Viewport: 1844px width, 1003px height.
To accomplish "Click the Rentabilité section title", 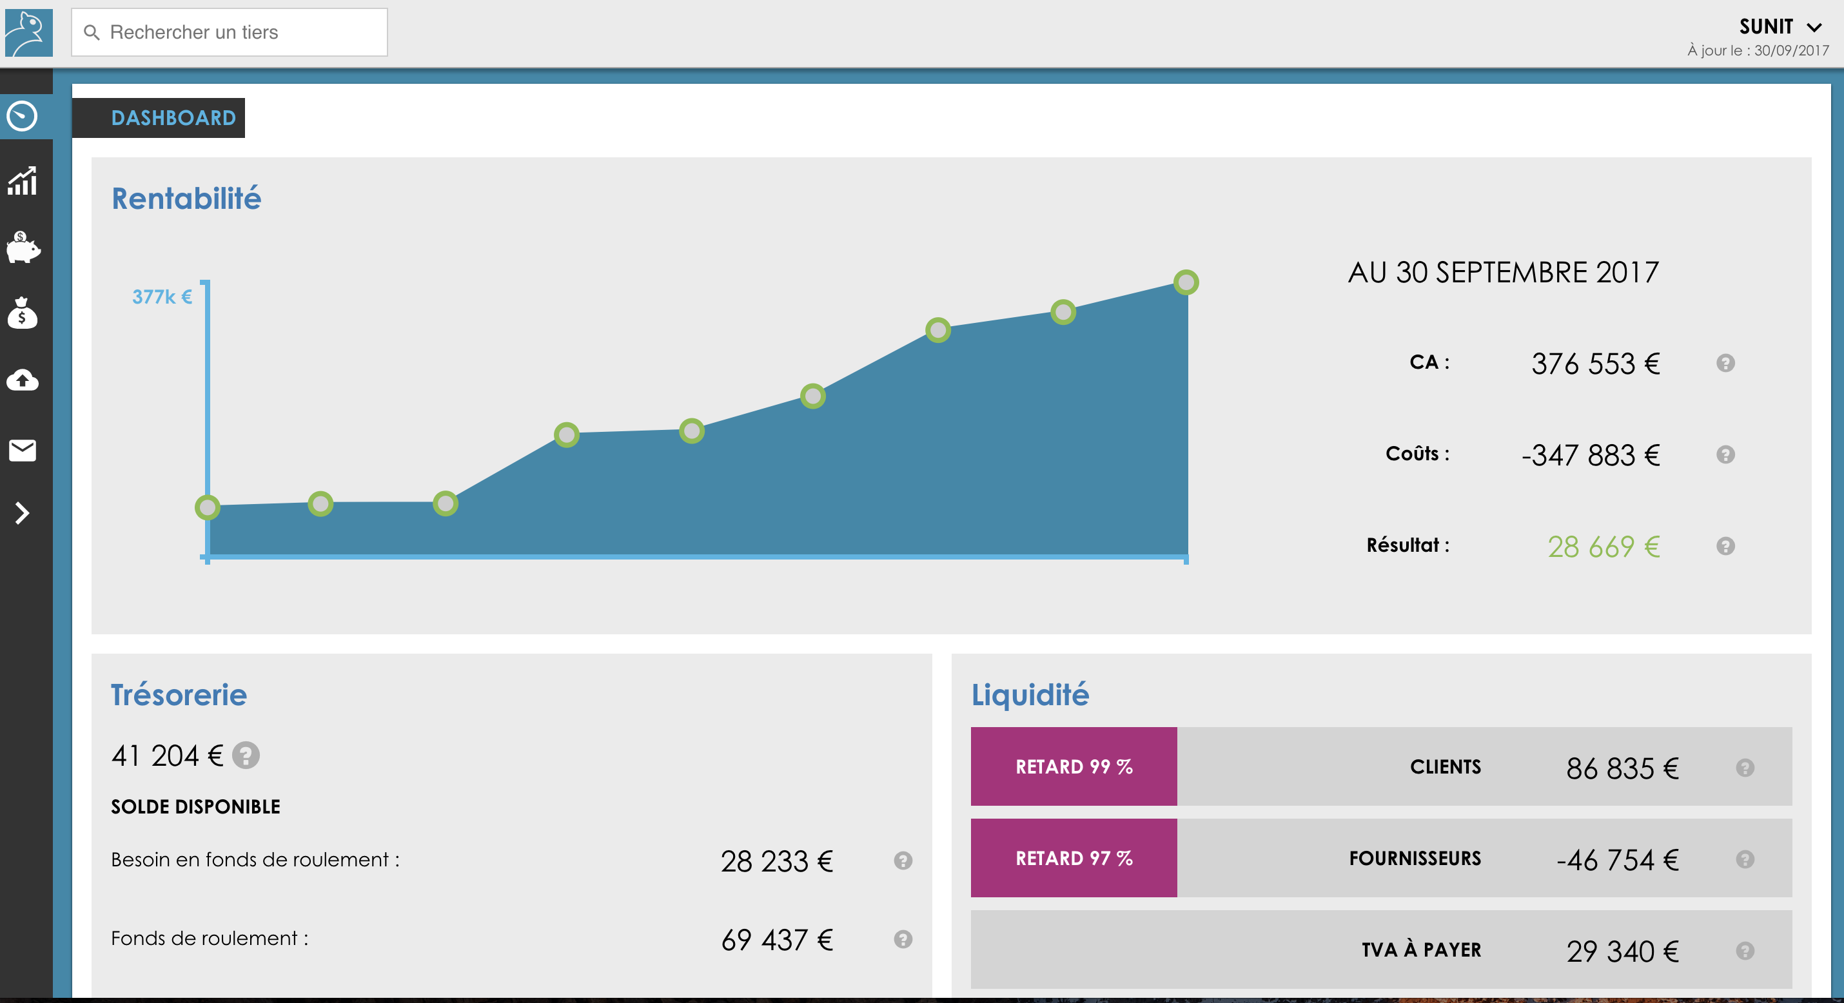I will tap(186, 199).
